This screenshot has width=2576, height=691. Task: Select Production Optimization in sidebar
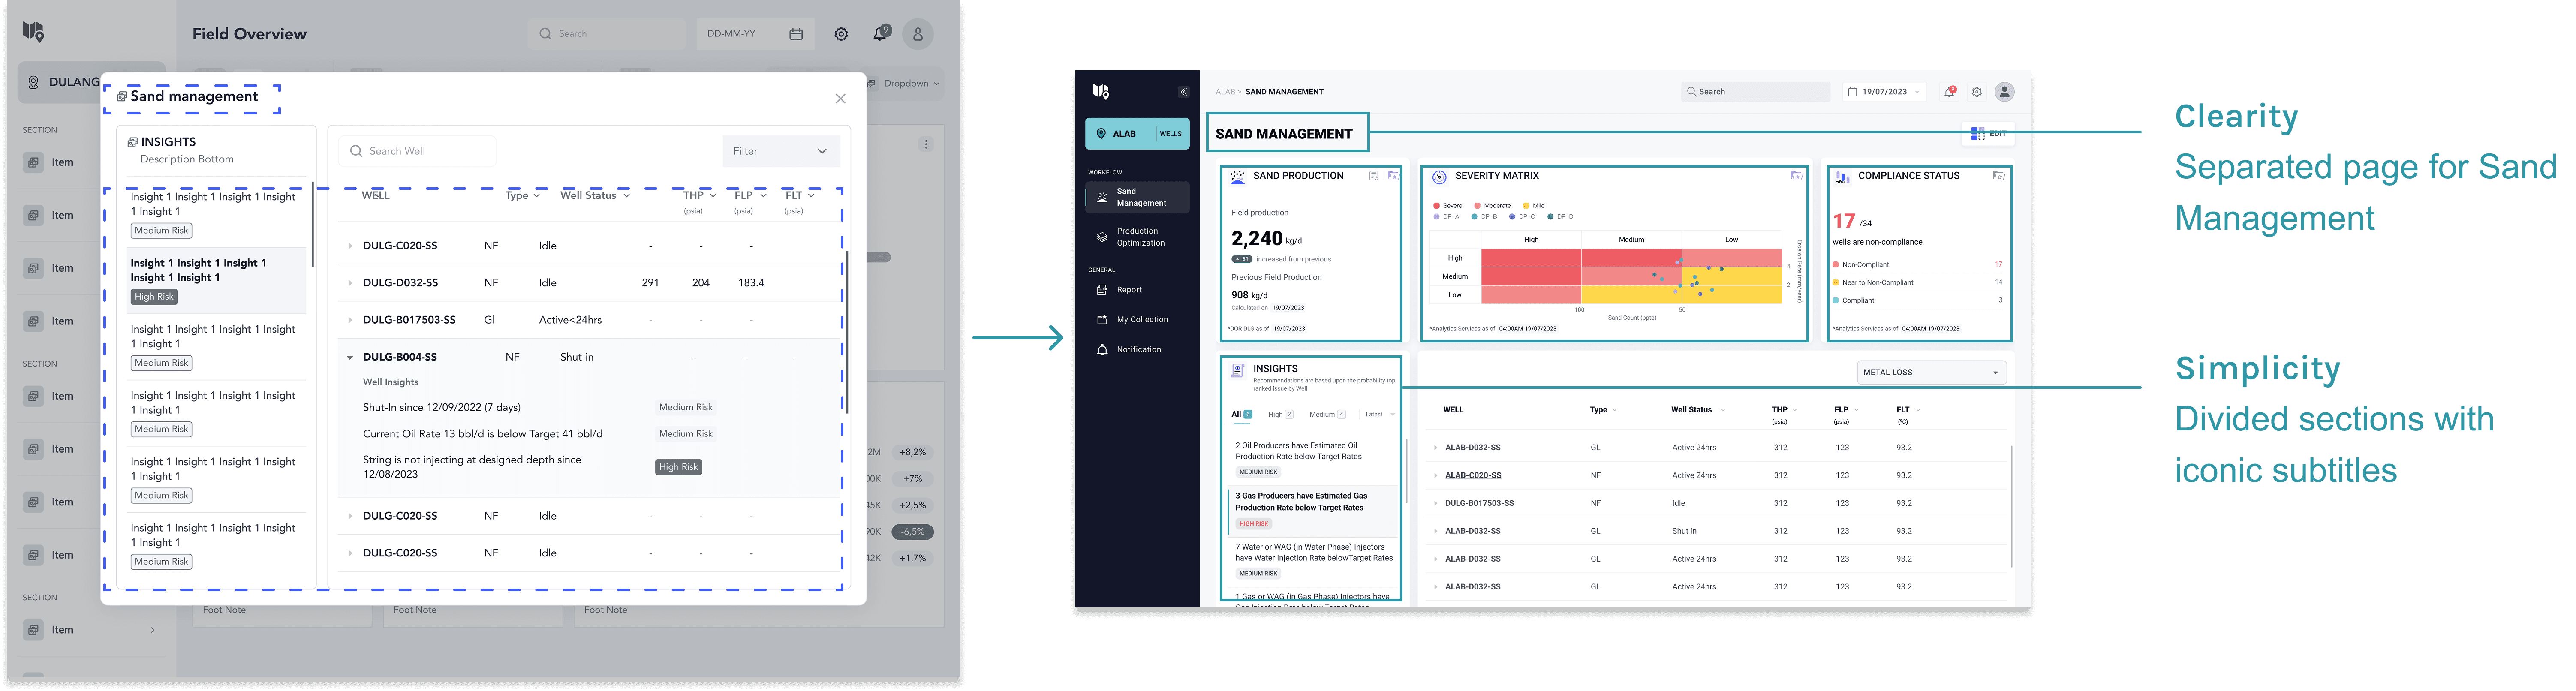coord(1140,237)
